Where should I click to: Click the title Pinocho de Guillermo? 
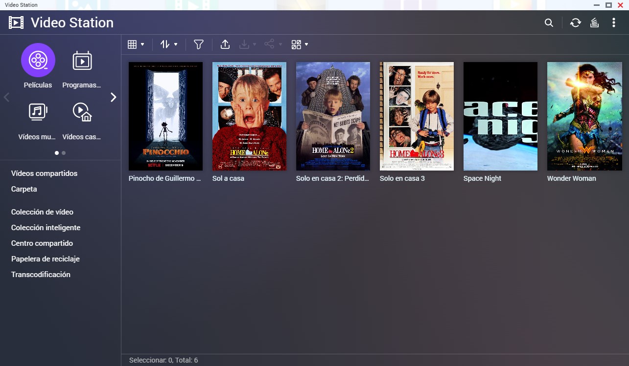click(x=165, y=178)
